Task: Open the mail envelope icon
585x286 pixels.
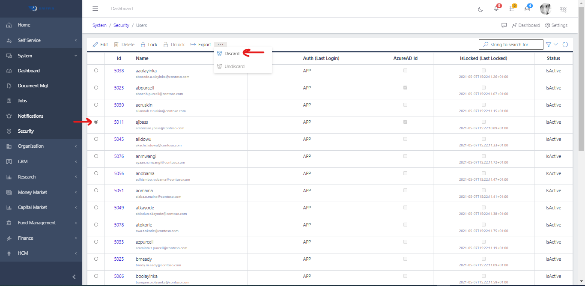Action: (527, 9)
